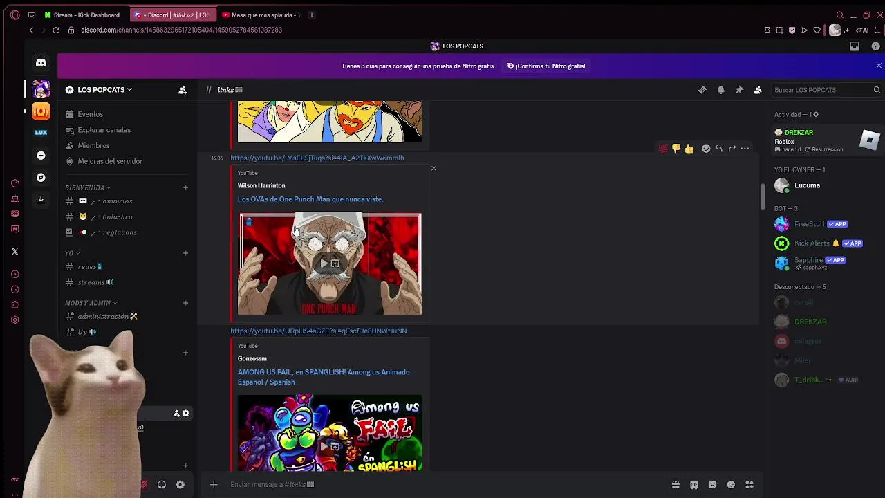This screenshot has height=498, width=885.
Task: Dismiss Nitro banner with X
Action: click(x=879, y=66)
